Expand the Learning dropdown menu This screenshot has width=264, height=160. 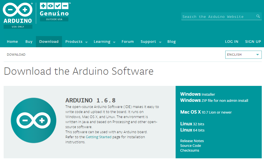pos(105,42)
